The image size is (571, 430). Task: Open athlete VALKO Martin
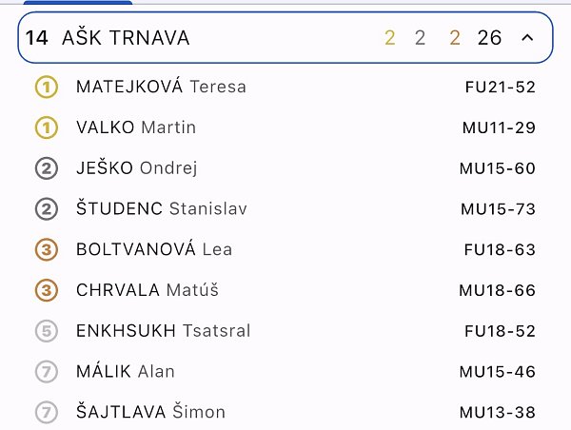pyautogui.click(x=136, y=127)
